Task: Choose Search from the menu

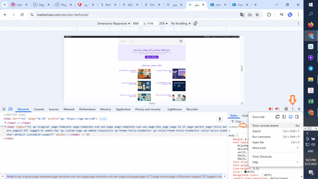Action: (x=275, y=131)
